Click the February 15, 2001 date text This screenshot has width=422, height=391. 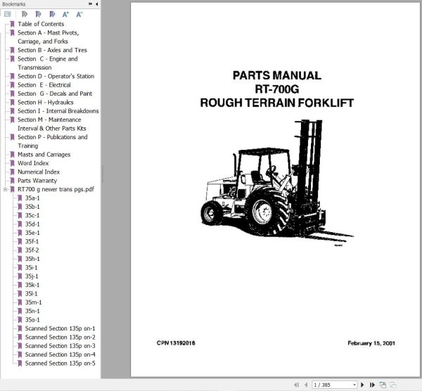(371, 343)
